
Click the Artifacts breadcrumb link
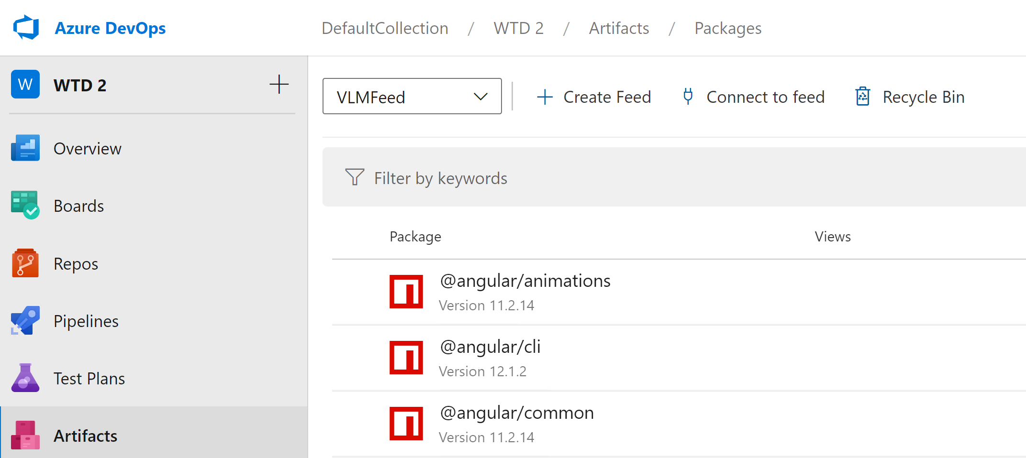point(619,28)
